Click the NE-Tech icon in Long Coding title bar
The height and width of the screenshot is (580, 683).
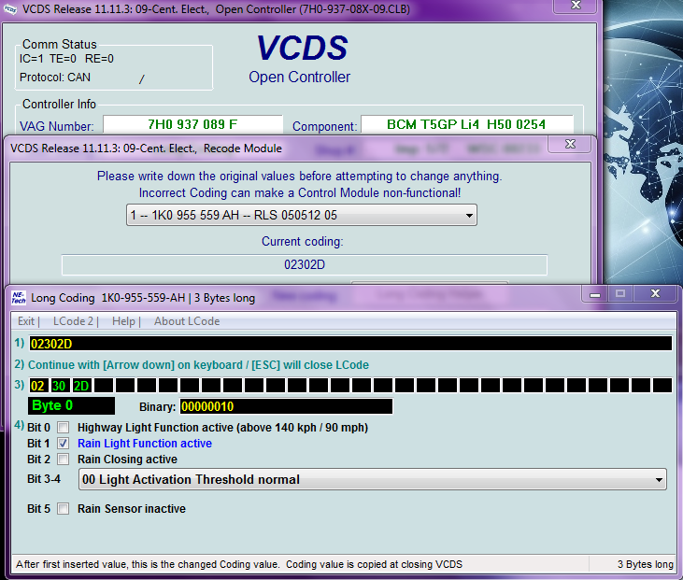(19, 298)
